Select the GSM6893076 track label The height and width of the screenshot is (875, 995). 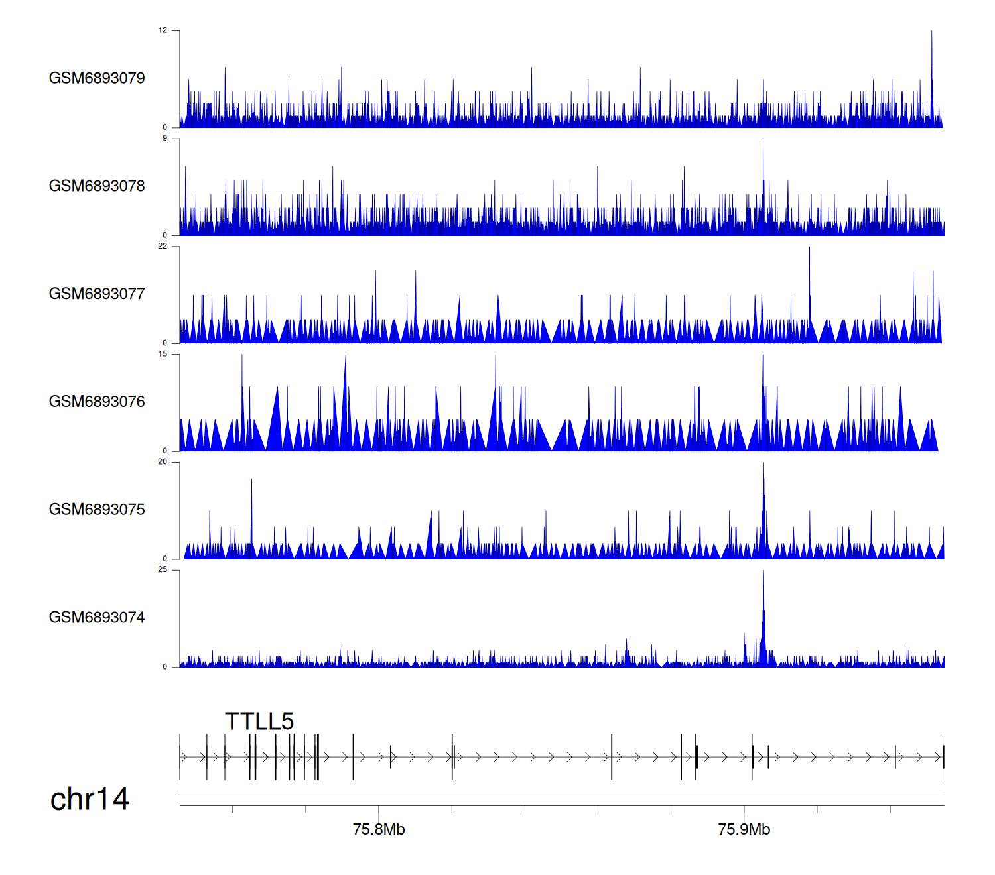97,402
